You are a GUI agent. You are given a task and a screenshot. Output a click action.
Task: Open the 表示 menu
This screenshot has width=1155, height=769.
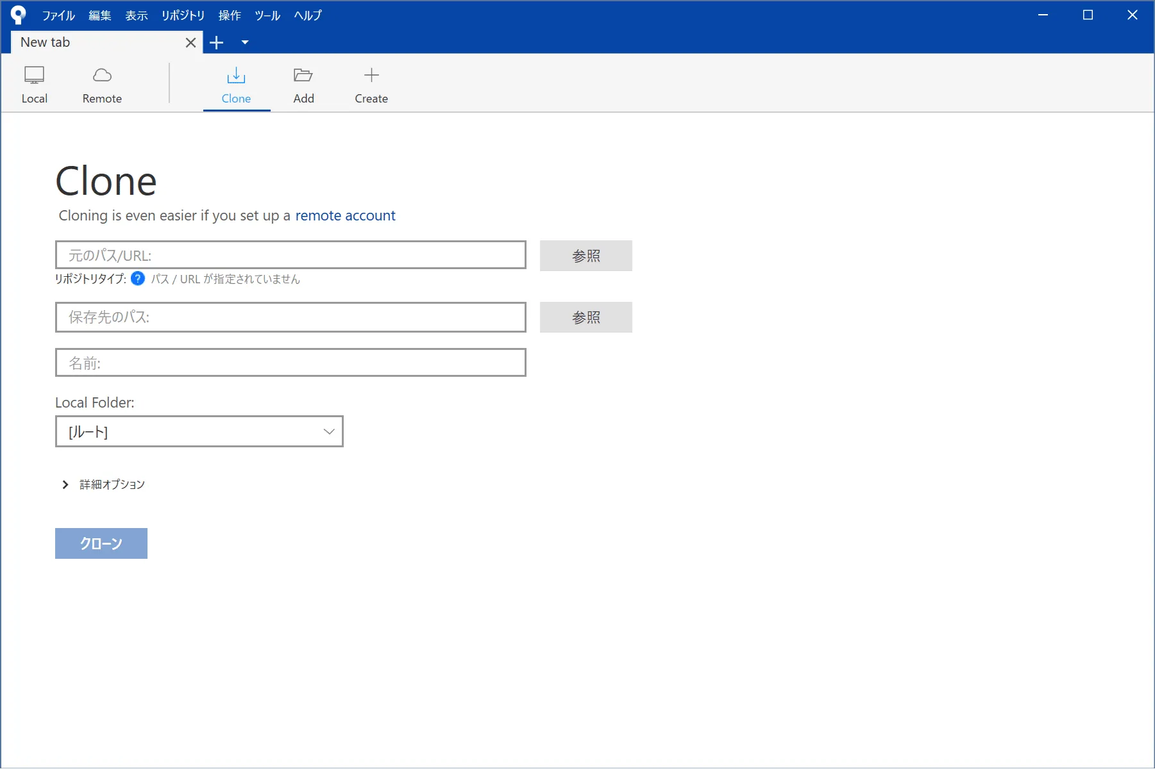(136, 15)
